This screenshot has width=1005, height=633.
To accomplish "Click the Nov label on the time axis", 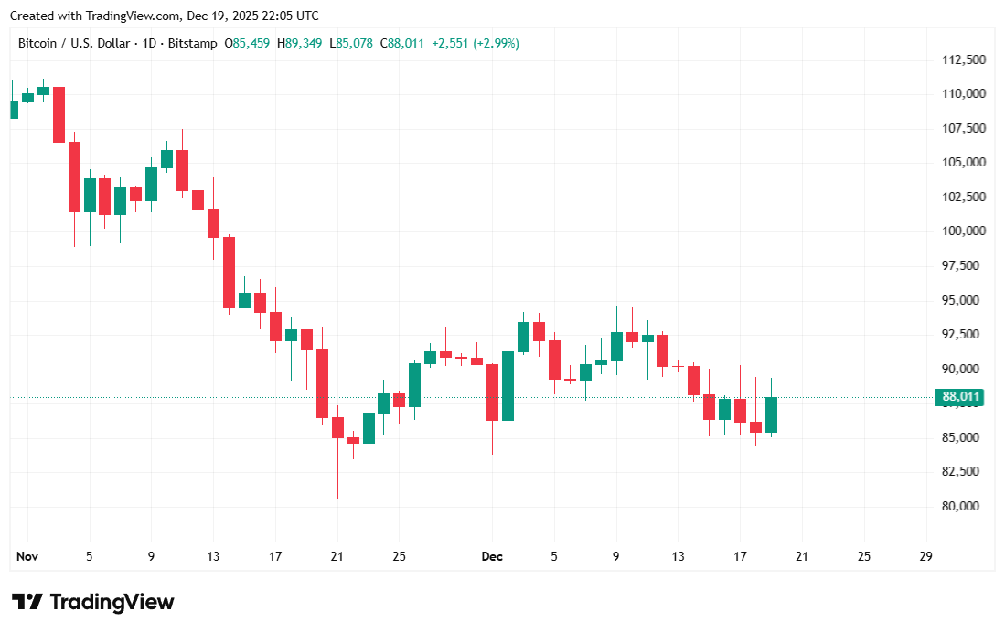I will click(x=27, y=555).
